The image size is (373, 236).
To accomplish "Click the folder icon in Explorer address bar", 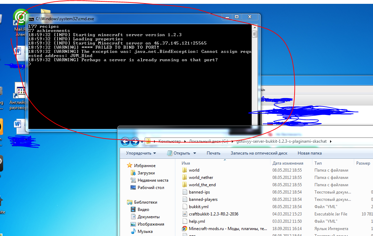I will (148, 141).
